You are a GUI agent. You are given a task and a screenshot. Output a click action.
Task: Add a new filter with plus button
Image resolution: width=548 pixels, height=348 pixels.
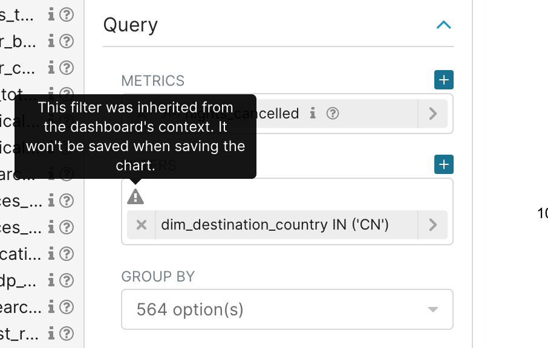[x=443, y=164]
